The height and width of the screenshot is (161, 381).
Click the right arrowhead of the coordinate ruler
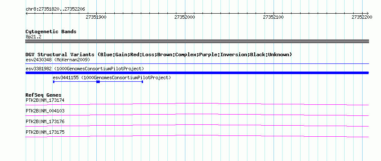(367, 13)
